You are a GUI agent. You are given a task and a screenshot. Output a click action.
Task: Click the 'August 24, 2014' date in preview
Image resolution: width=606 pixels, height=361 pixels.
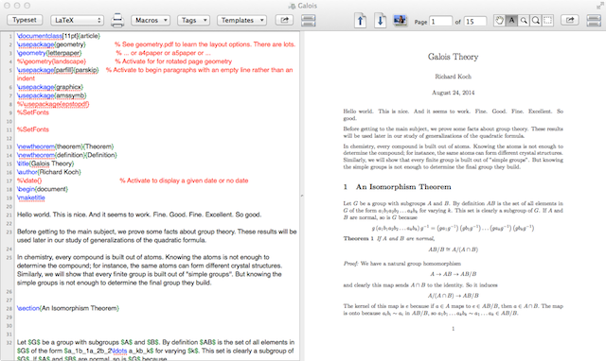point(453,93)
